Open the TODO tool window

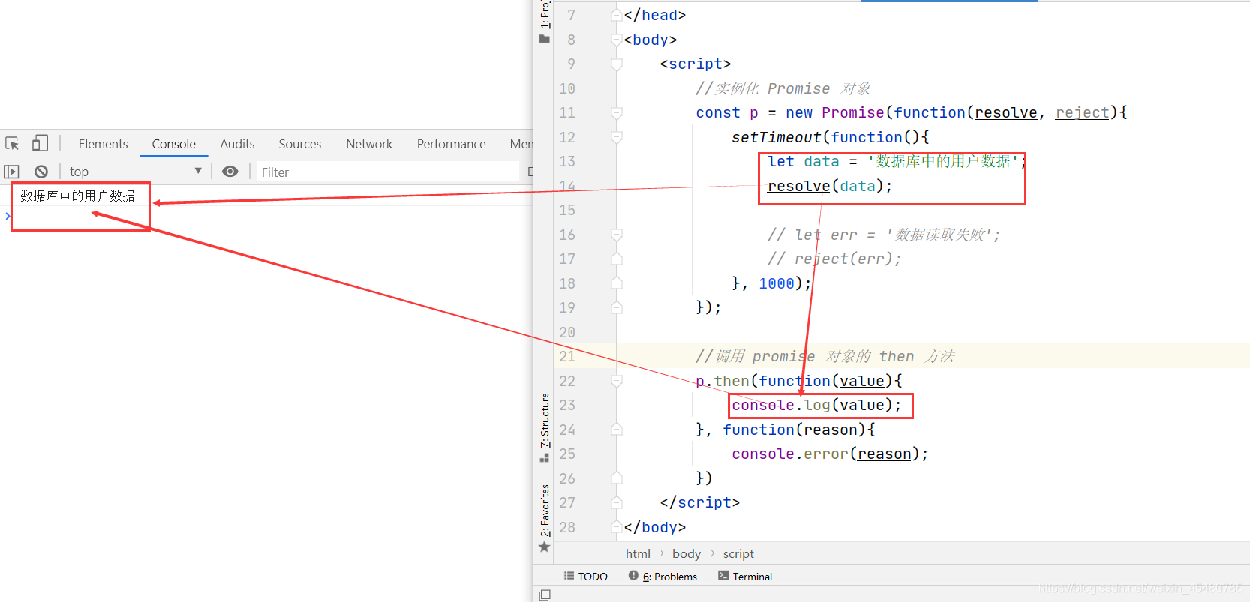(x=585, y=576)
